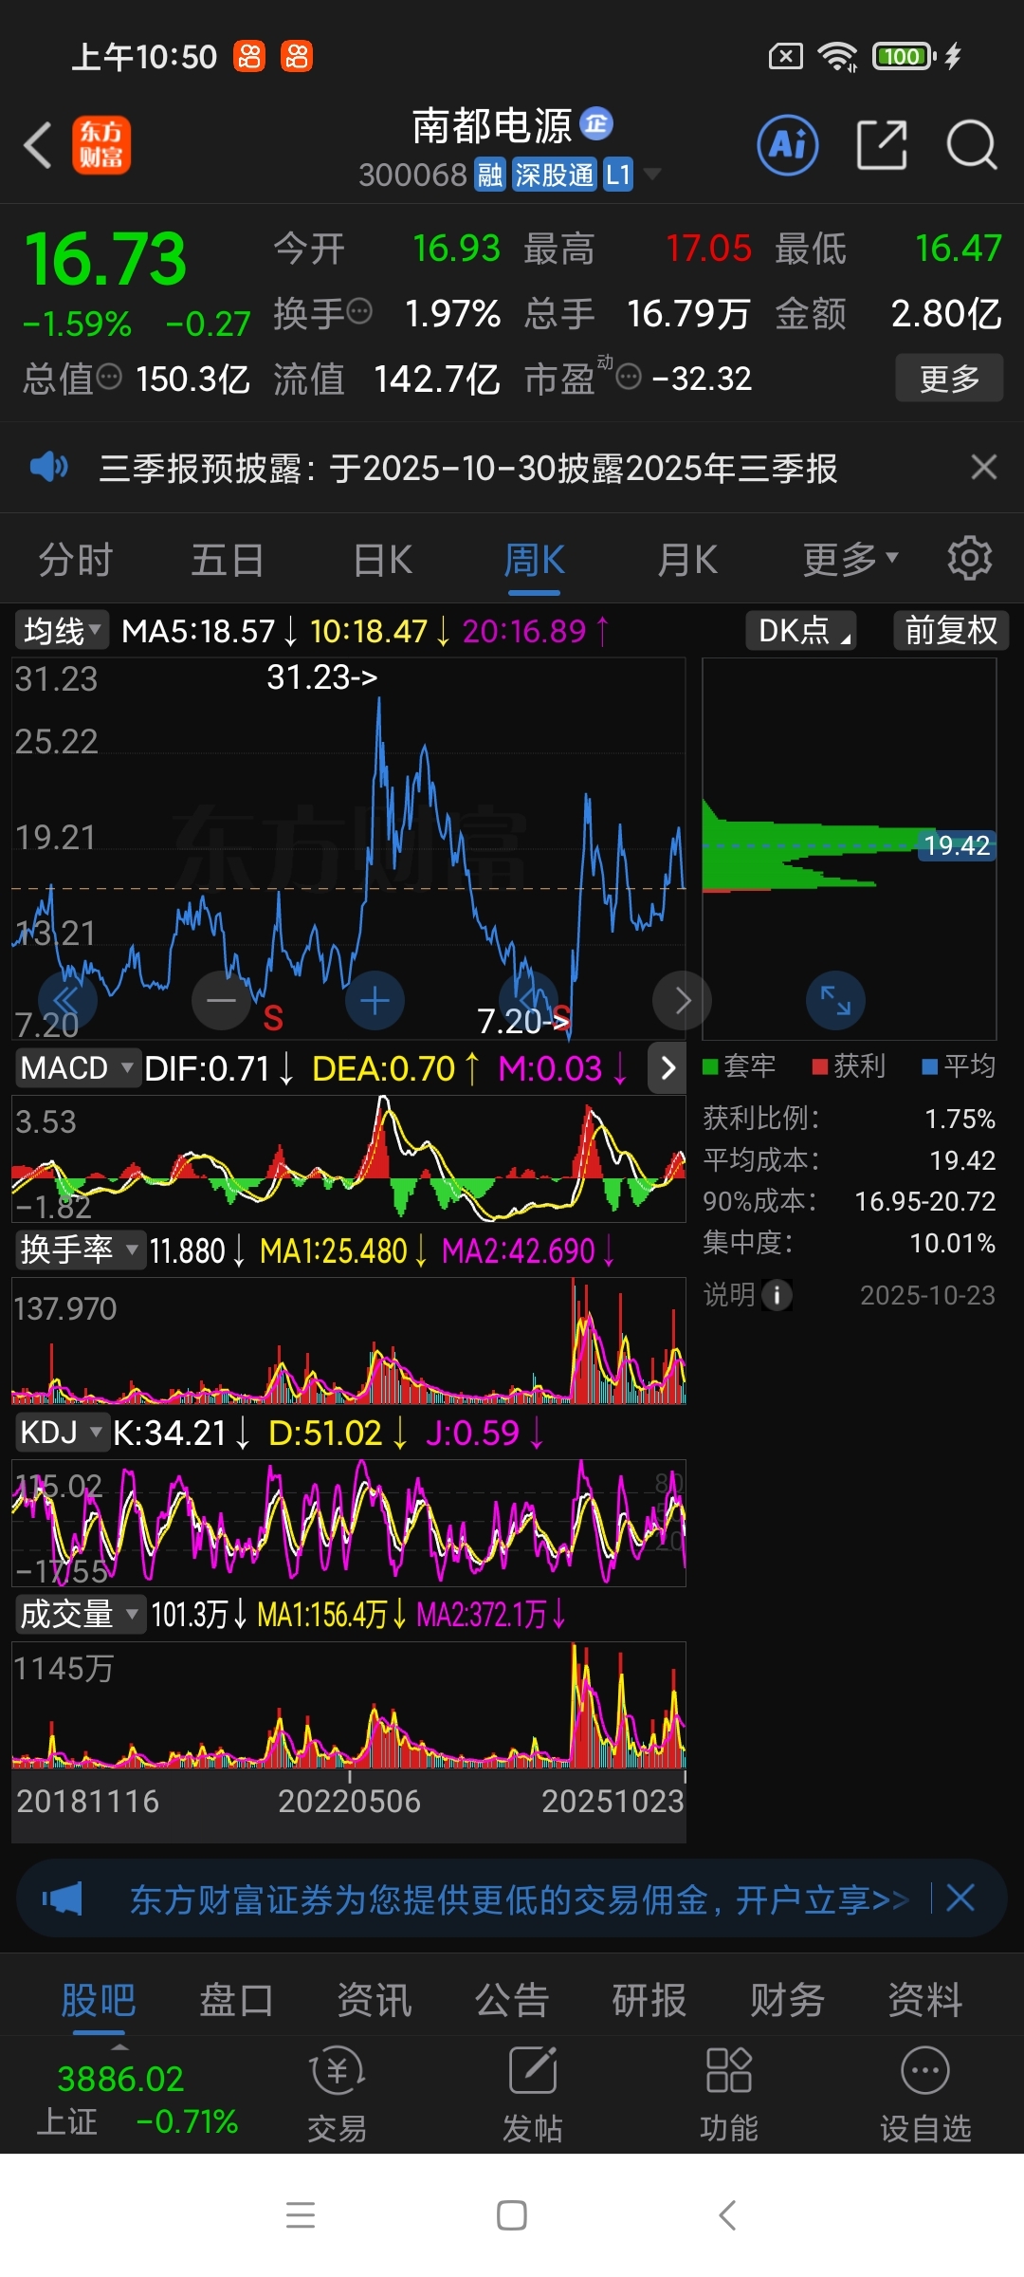The image size is (1024, 2277).
Task: Switch to 日K chart tab
Action: 382,560
